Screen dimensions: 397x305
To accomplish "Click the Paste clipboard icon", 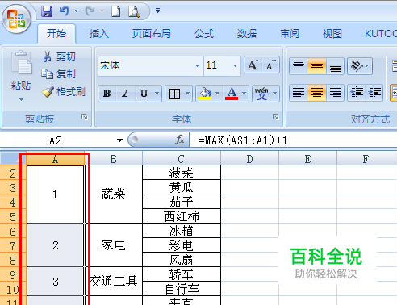I will point(21,62).
